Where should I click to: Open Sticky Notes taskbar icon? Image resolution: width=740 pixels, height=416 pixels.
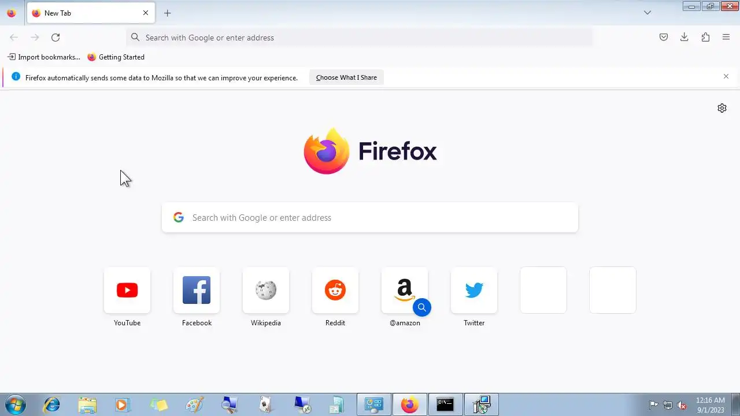[158, 405]
